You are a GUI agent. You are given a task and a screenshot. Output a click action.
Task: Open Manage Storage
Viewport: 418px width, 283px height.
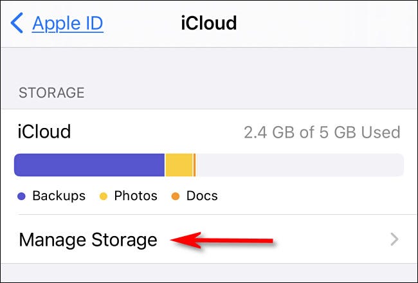coord(88,240)
